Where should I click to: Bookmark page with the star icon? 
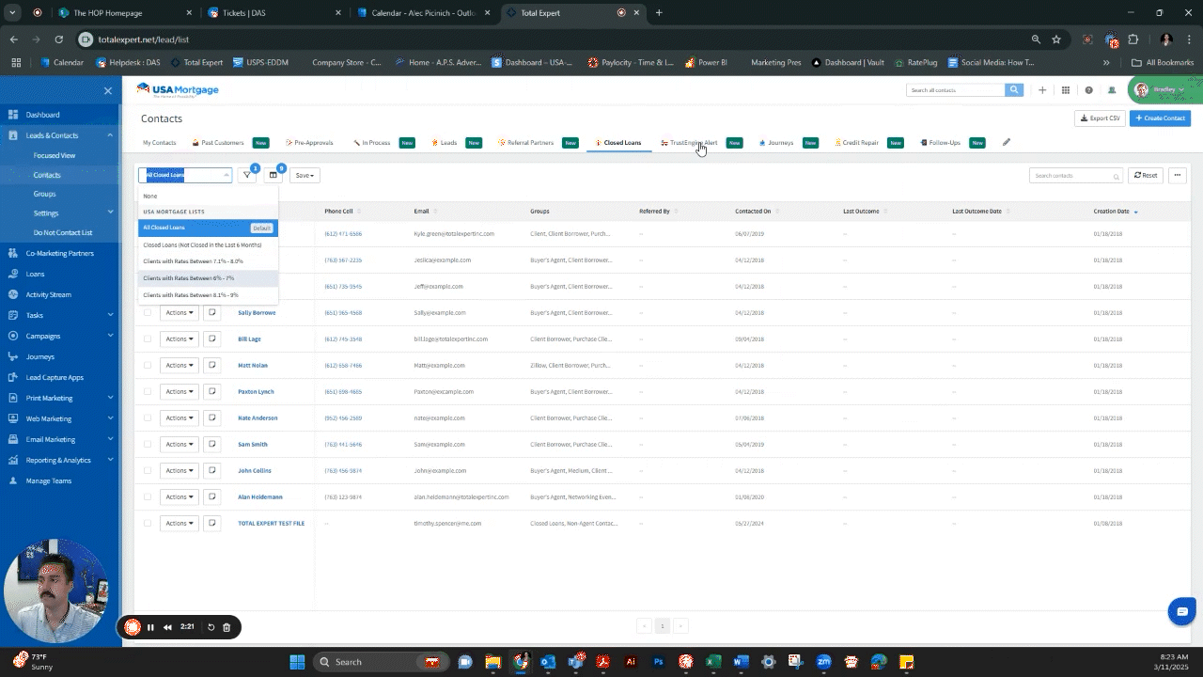point(1056,39)
